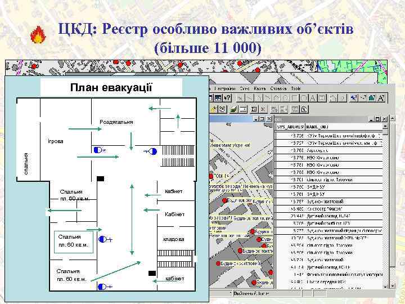The width and height of the screenshot is (405, 304).
Task: Click the NAME_OBJ column header
Action: click(x=344, y=127)
